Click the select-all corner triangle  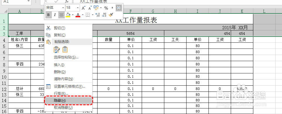coord(6,11)
